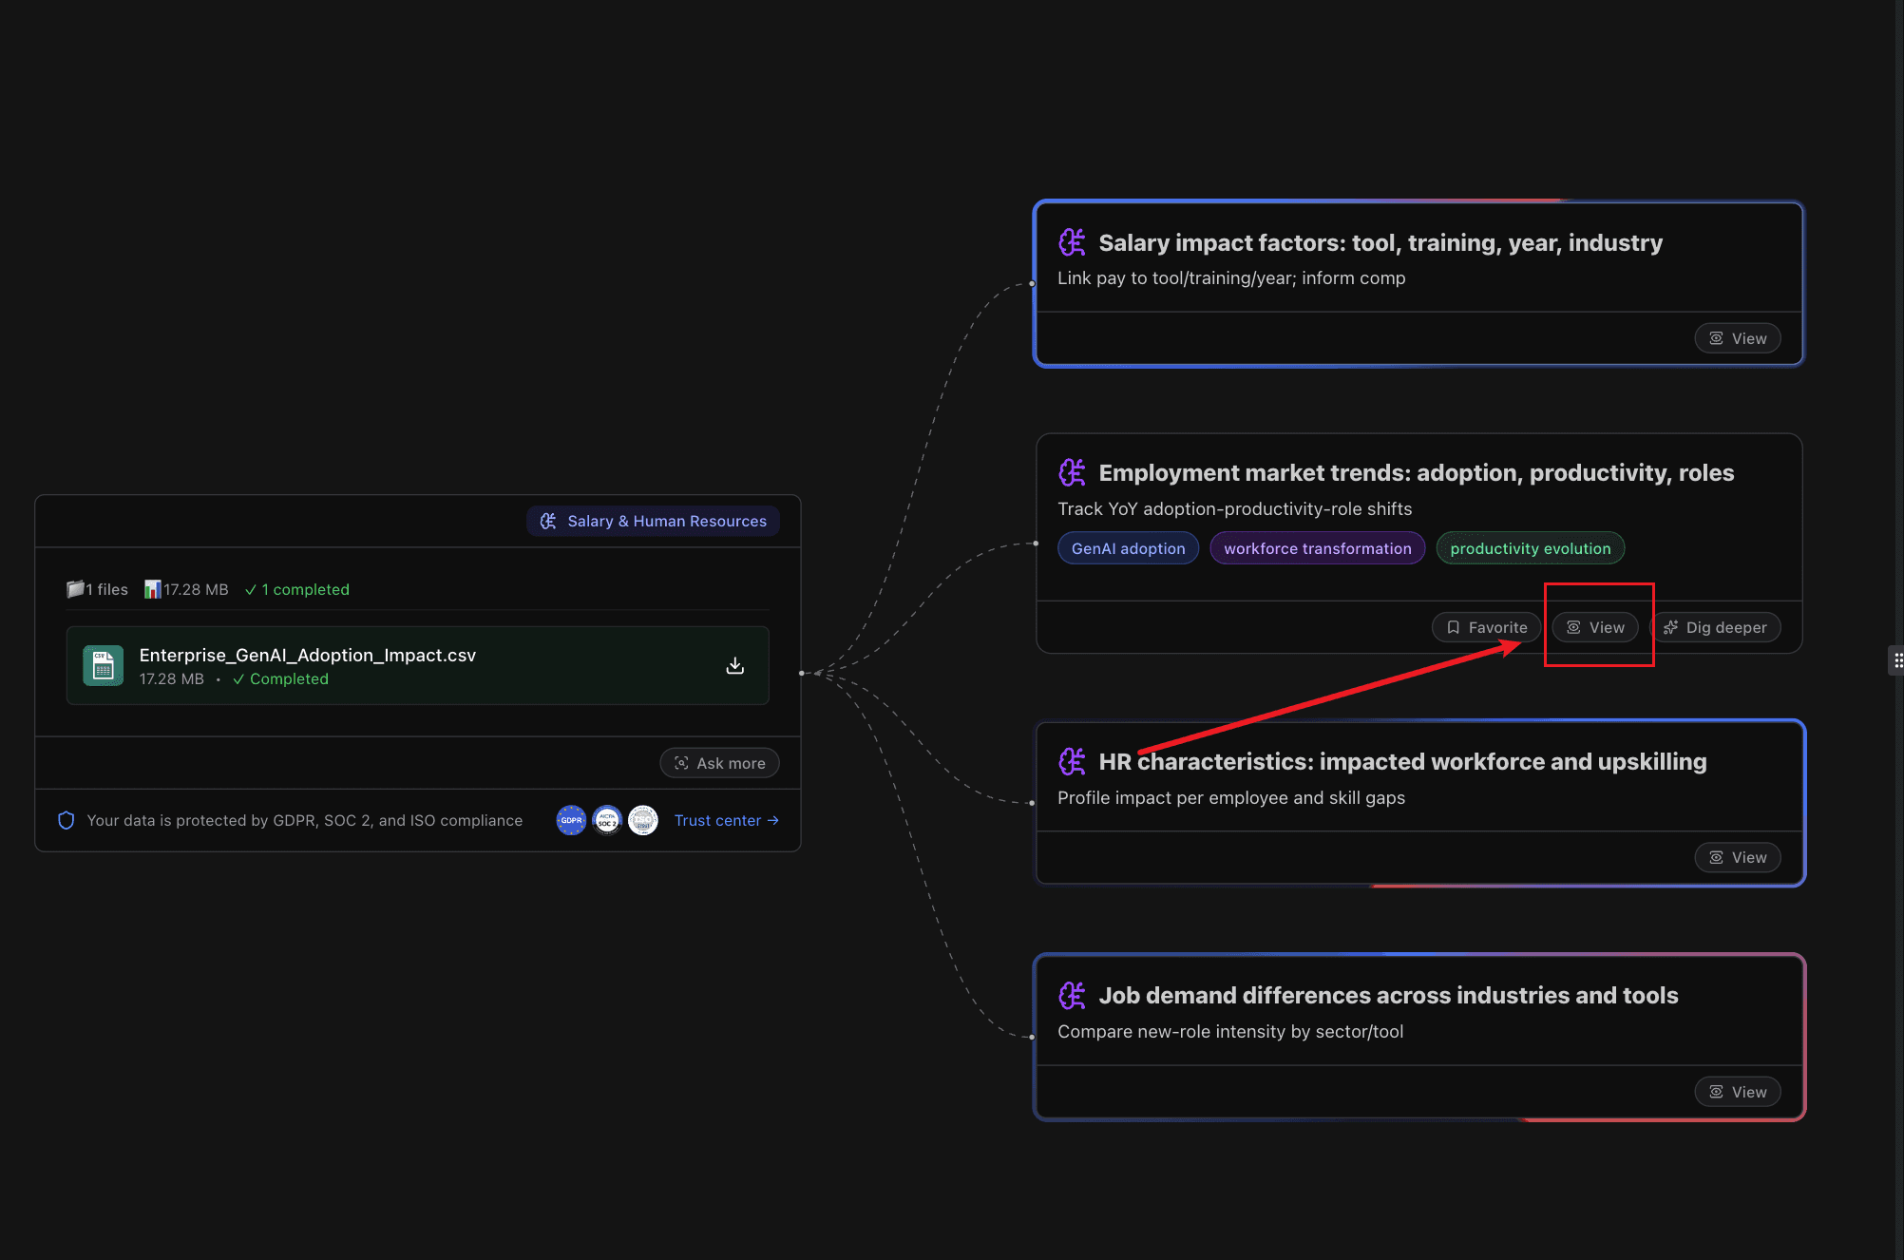This screenshot has width=1904, height=1260.
Task: Click the GDPR, SOC 2, ISO compliance notice
Action: point(305,820)
